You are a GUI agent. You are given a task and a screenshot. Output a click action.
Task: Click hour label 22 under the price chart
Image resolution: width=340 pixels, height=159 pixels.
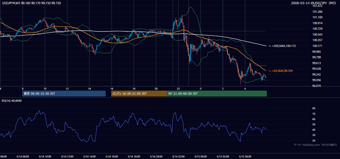coord(179,89)
